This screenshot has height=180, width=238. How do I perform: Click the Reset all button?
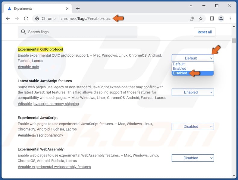[205, 32]
